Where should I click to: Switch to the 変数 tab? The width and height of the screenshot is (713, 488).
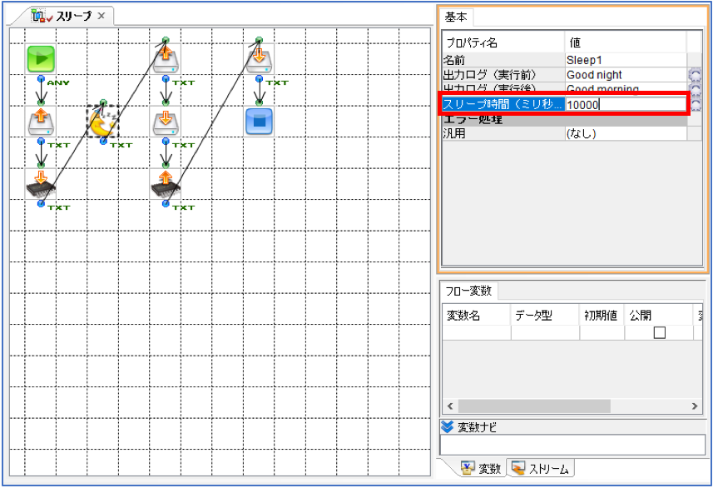click(481, 468)
